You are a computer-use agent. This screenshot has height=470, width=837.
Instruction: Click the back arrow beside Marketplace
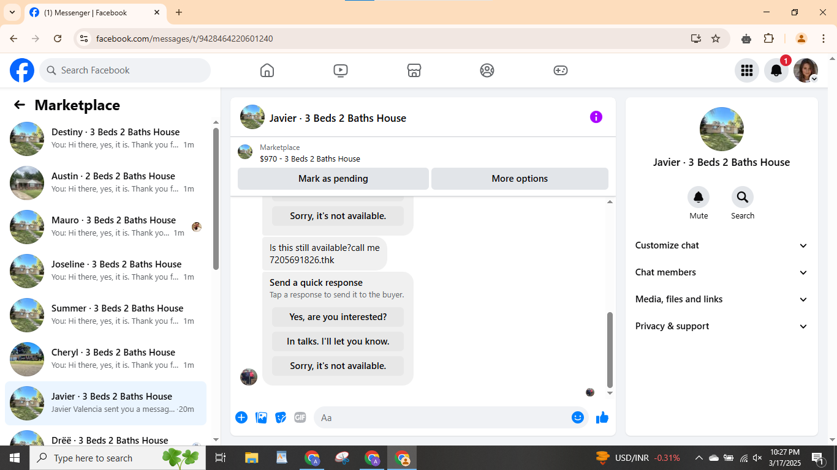tap(20, 105)
